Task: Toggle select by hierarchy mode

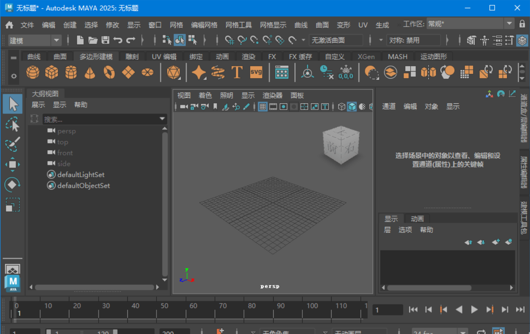Action: 167,40
